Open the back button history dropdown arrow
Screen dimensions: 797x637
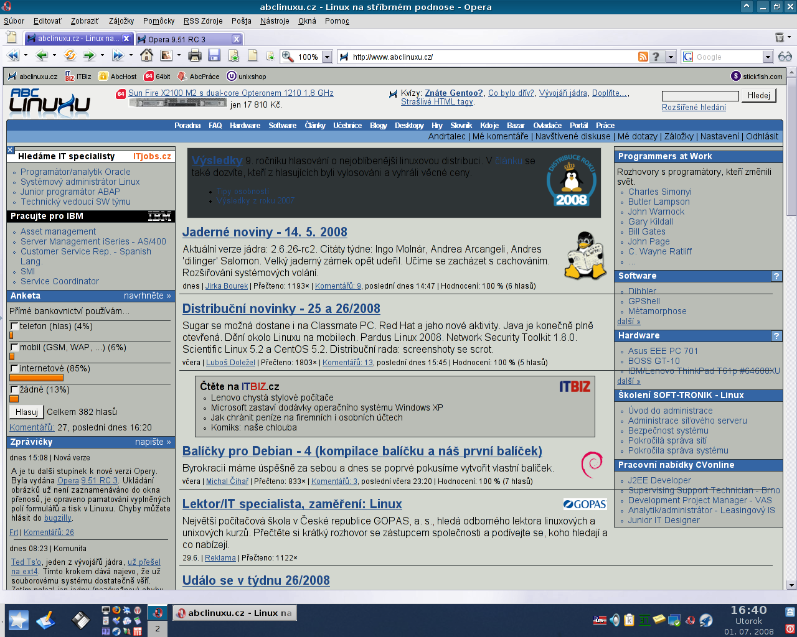pos(54,56)
